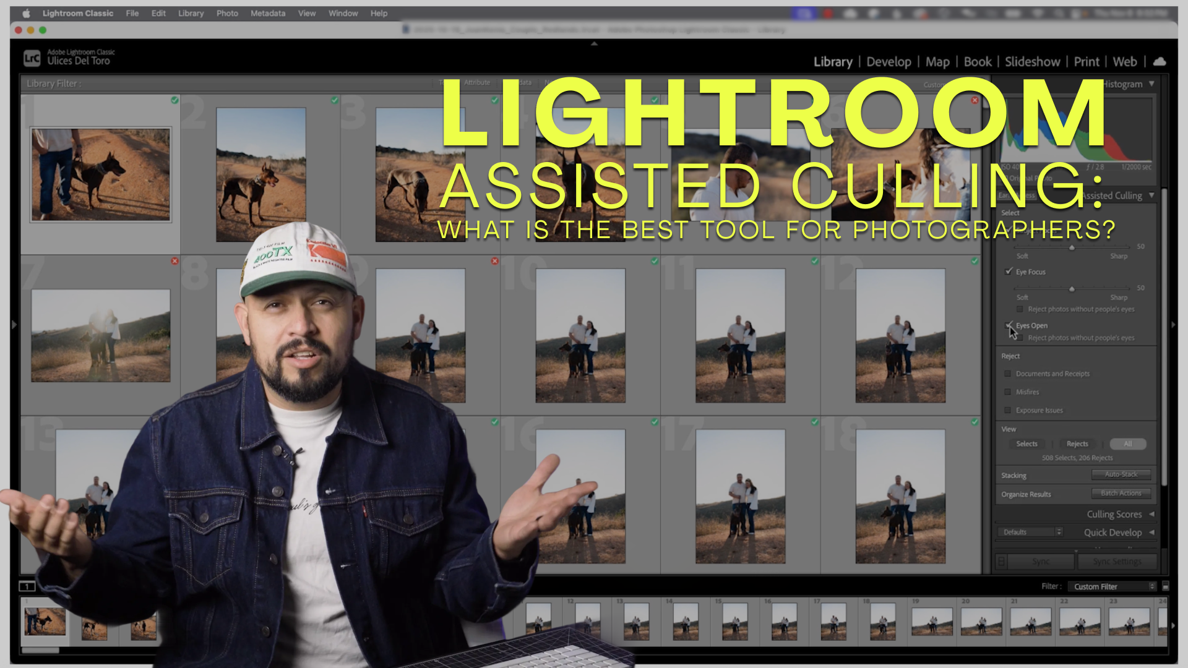Click main window display icon in filmstrip
This screenshot has width=1188, height=668.
[27, 586]
